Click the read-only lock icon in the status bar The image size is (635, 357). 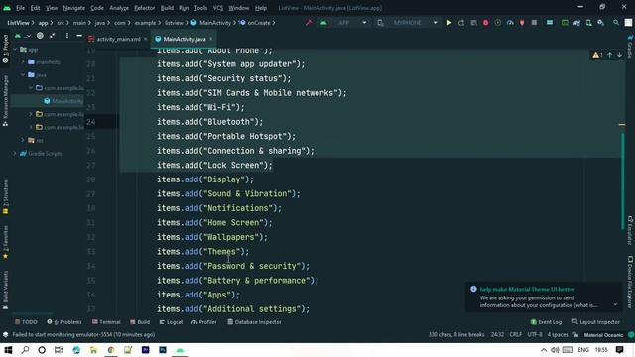(x=575, y=335)
